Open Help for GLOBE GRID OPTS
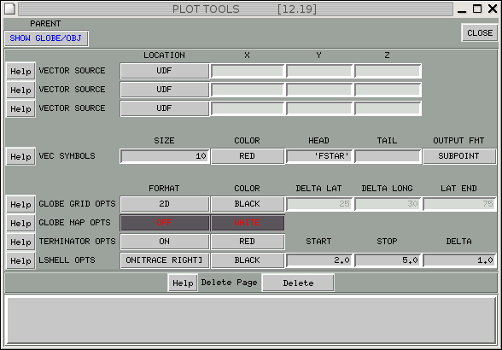The image size is (502, 350). (x=20, y=204)
